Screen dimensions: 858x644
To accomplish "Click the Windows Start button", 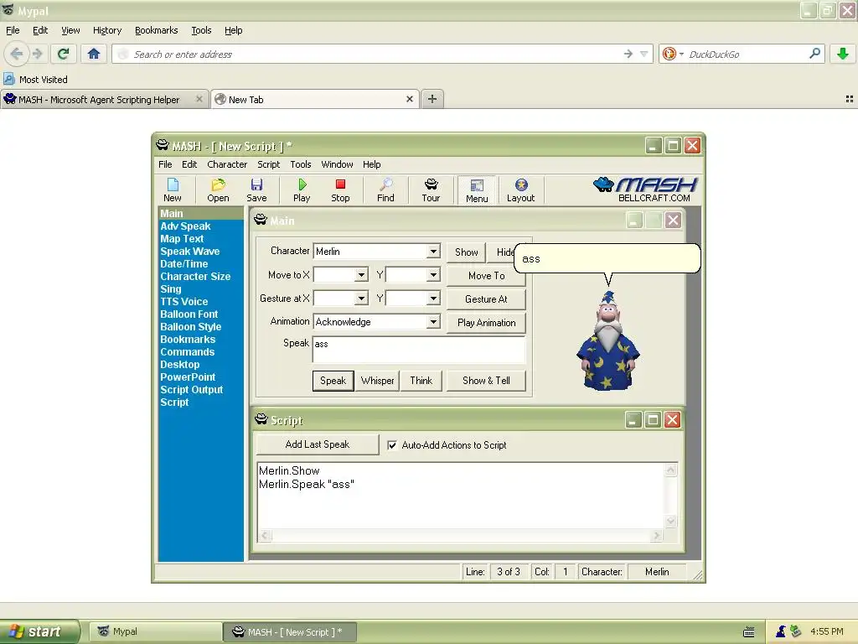I will tap(39, 631).
